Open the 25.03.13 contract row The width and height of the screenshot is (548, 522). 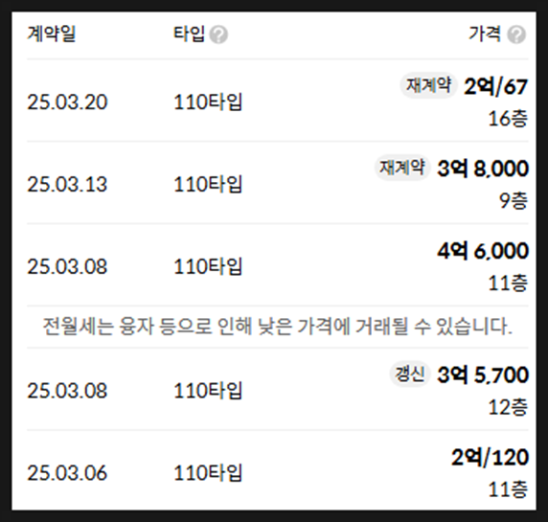tap(278, 183)
